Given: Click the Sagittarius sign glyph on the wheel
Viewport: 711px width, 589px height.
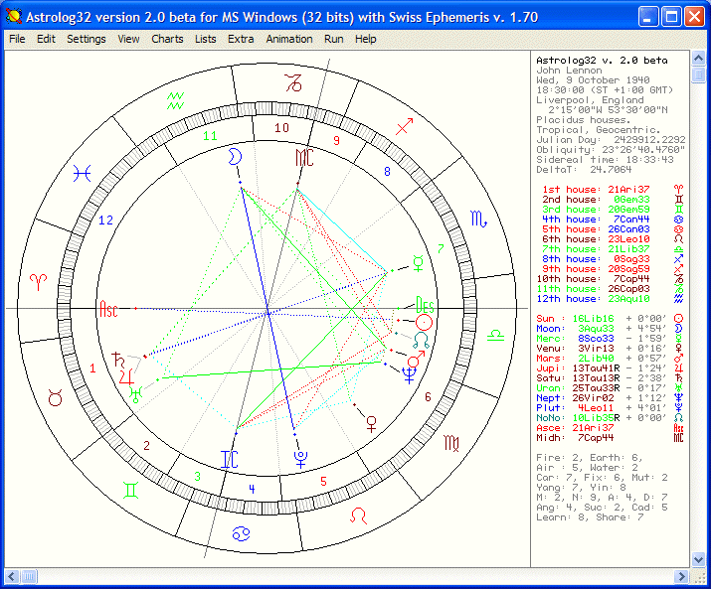Looking at the screenshot, I should tap(405, 126).
